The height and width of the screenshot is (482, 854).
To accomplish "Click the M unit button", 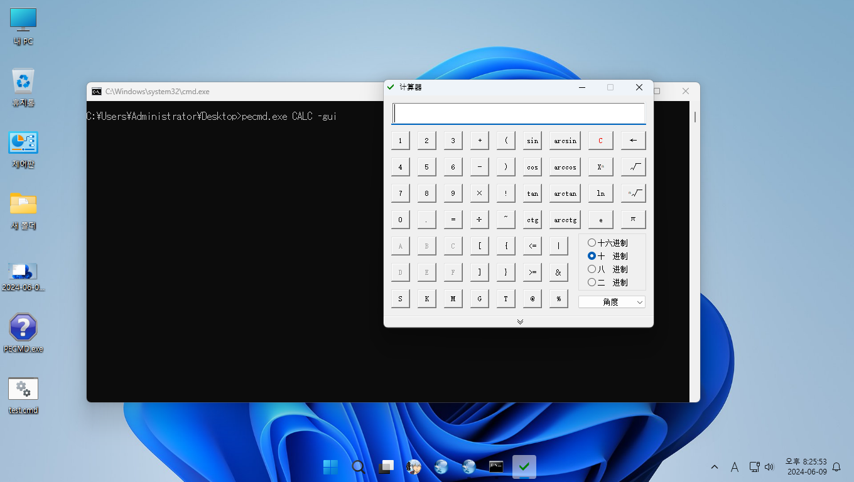I will [453, 299].
